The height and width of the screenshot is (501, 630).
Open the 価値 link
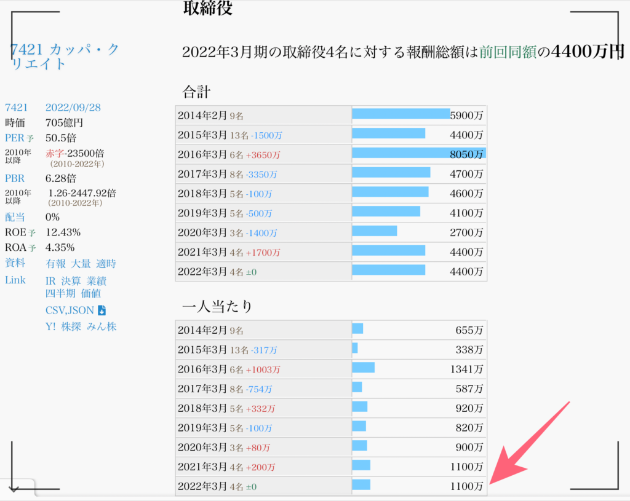tap(91, 293)
